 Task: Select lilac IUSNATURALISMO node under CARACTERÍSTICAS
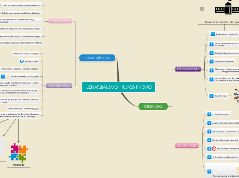point(59,86)
